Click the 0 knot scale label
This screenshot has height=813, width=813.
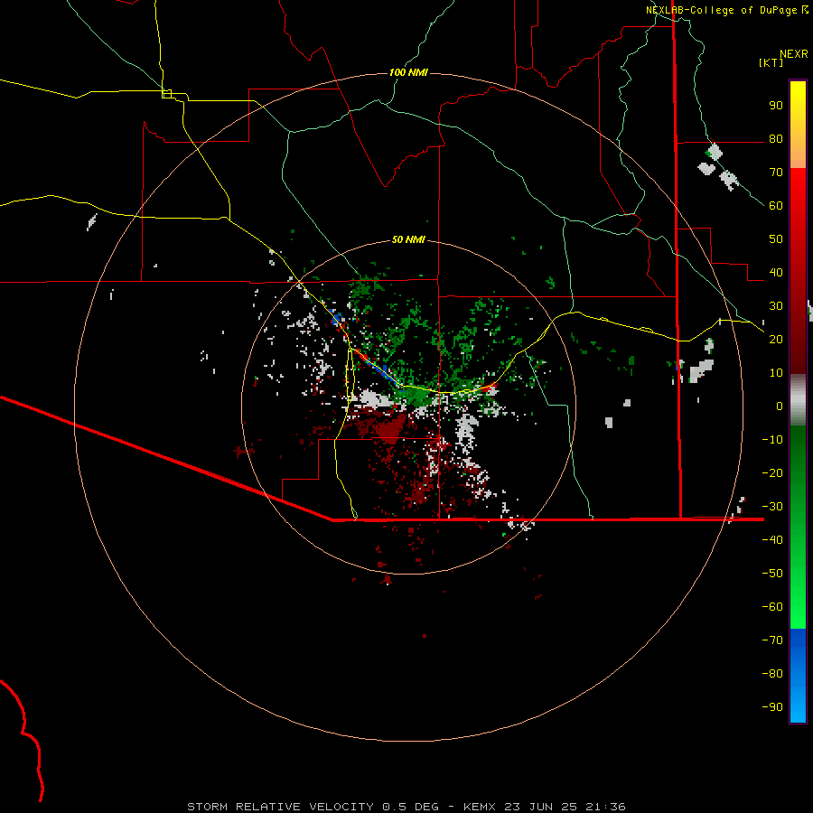coord(780,406)
